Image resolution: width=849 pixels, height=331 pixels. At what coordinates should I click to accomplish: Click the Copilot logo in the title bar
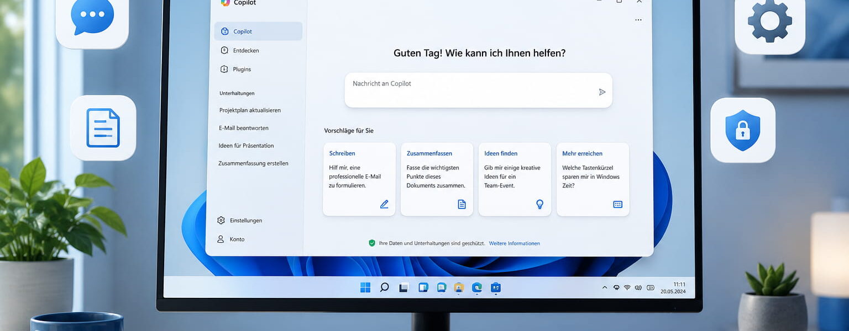click(x=225, y=2)
